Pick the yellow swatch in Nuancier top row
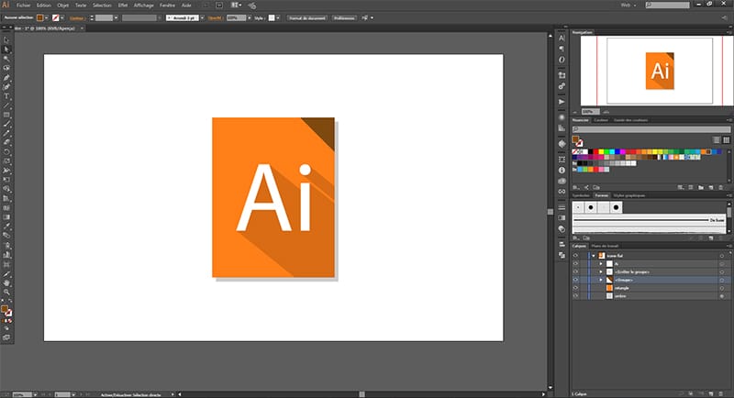This screenshot has width=734, height=398. [x=601, y=152]
